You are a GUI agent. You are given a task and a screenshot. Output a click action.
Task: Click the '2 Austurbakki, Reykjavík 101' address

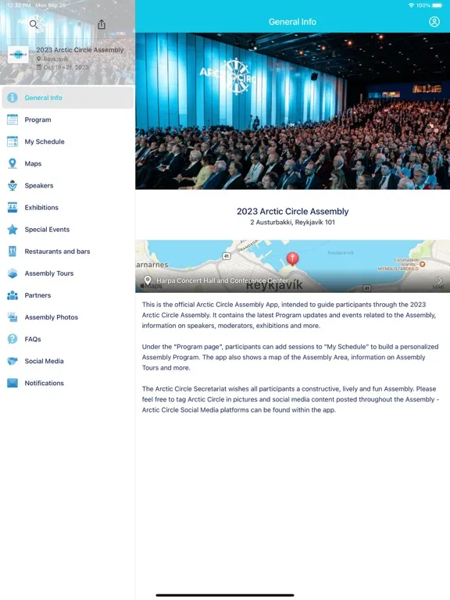(292, 222)
